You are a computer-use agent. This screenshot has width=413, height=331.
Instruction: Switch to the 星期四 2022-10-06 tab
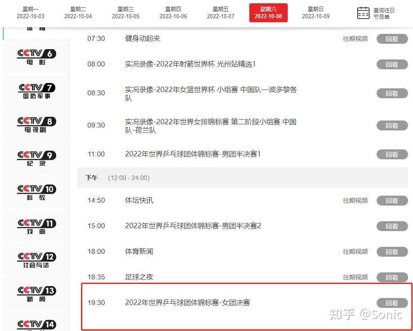pyautogui.click(x=173, y=13)
